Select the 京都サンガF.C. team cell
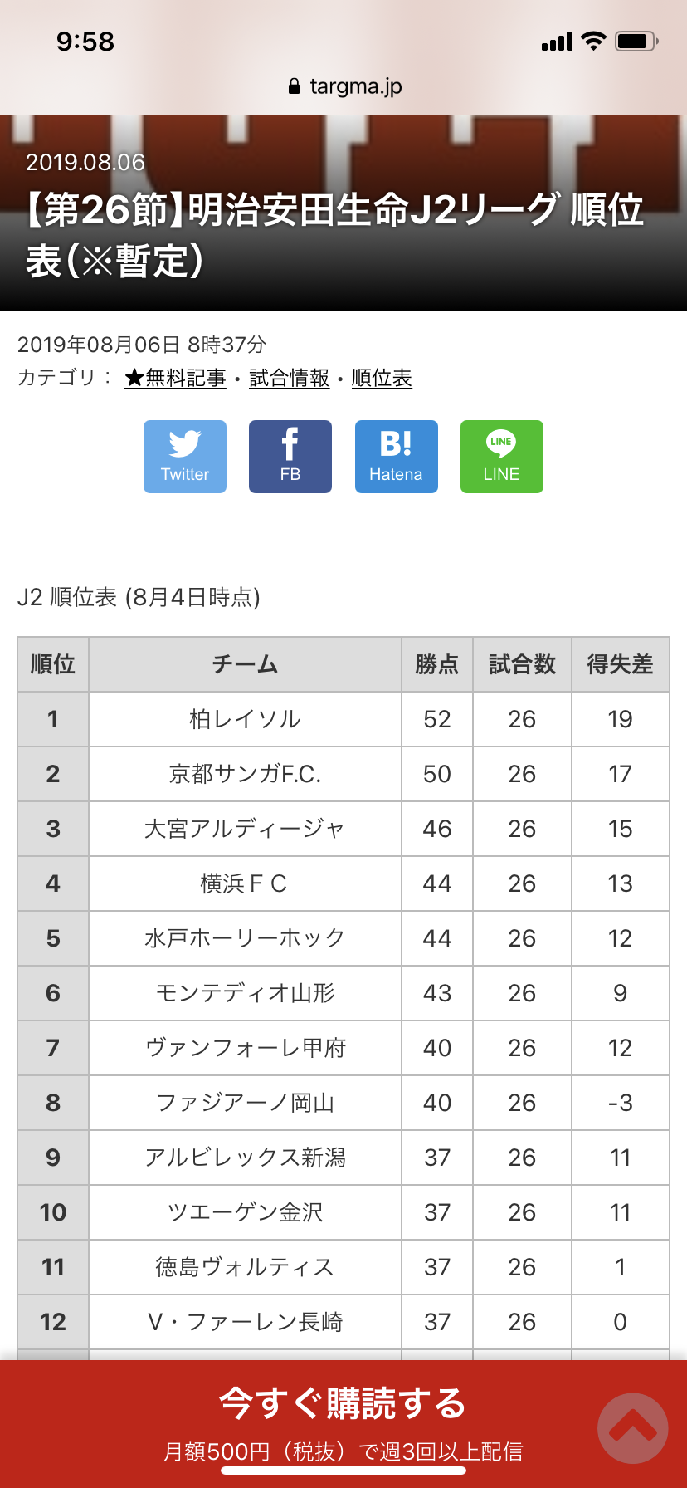The height and width of the screenshot is (1488, 687). pos(245,774)
